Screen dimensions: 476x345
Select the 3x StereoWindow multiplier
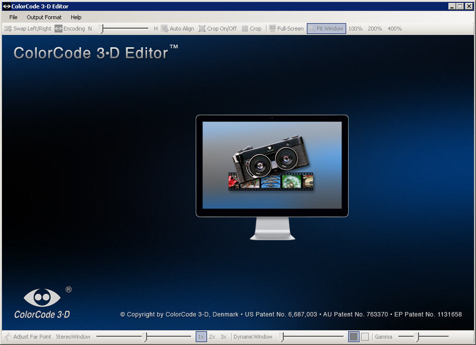coord(223,337)
